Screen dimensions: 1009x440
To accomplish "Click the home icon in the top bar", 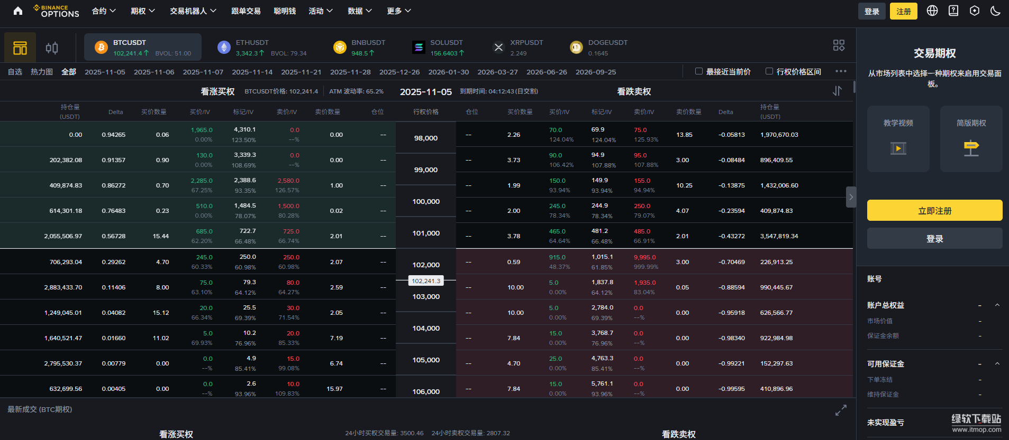I will (x=18, y=11).
